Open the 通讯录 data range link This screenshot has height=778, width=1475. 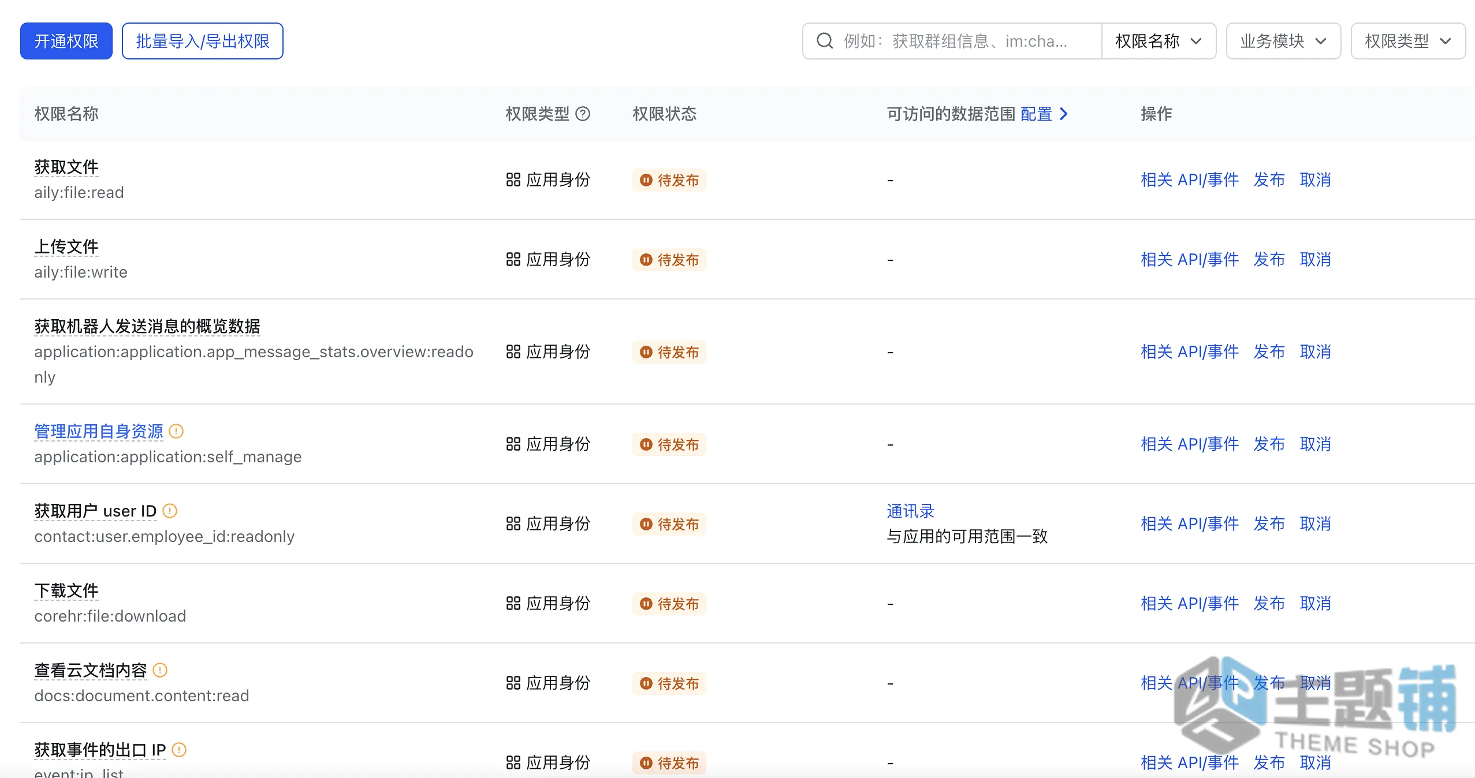tap(910, 511)
